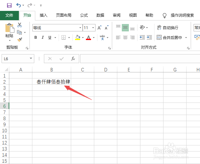Click the 合并后居中 merge button
The width and height of the screenshot is (200, 164).
[x=169, y=37]
